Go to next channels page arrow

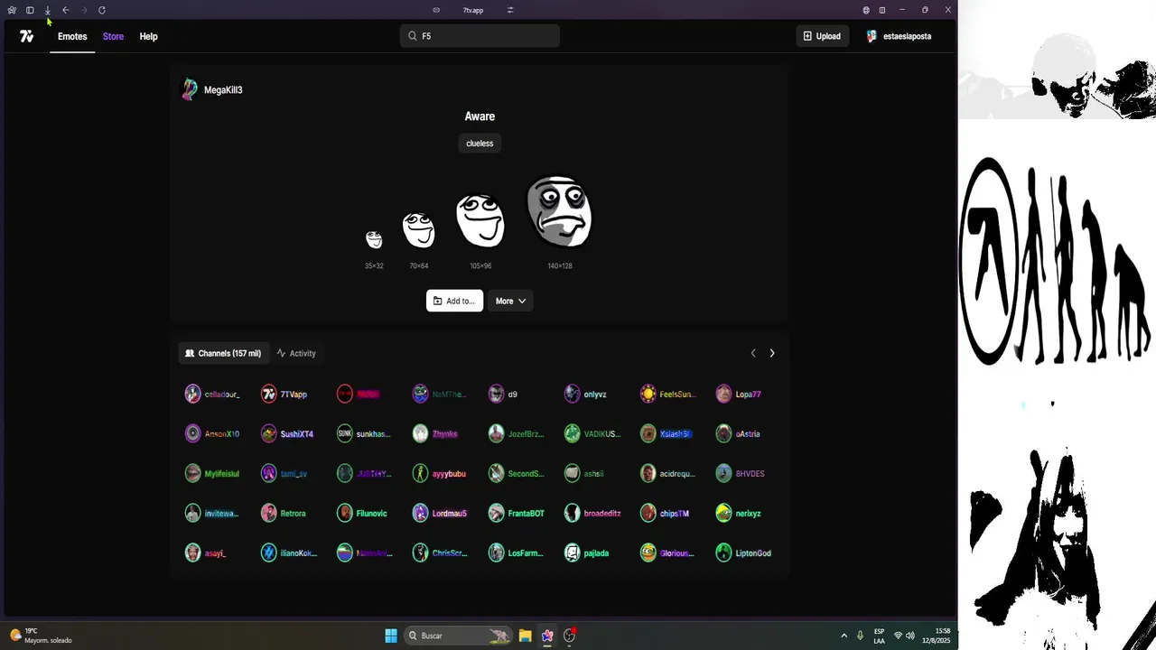(x=771, y=353)
